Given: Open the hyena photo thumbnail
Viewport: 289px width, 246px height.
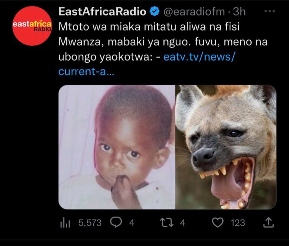Looking at the screenshot, I should pyautogui.click(x=226, y=147).
